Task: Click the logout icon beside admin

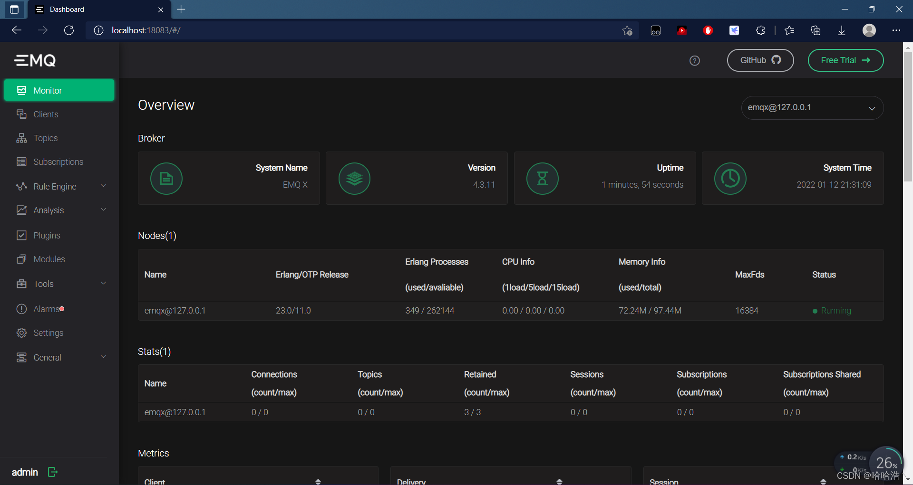Action: 53,472
